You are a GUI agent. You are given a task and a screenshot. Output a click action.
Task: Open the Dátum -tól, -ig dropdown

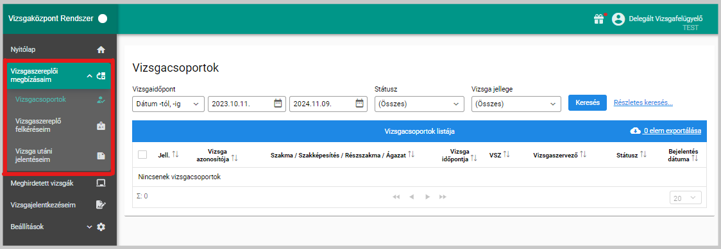(x=168, y=104)
